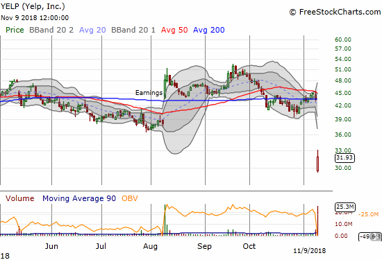Click the 25.3M volume value box

(345, 207)
